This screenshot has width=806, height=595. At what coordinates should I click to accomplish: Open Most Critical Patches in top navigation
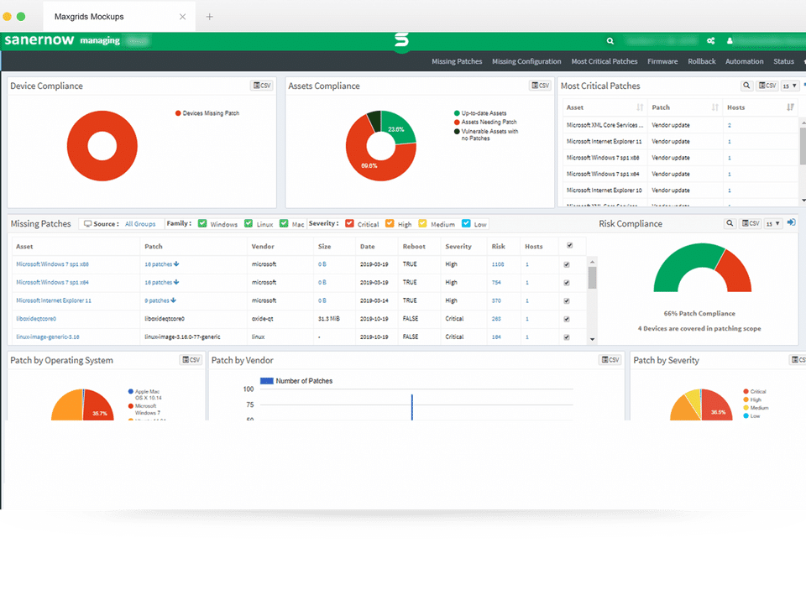coord(604,61)
